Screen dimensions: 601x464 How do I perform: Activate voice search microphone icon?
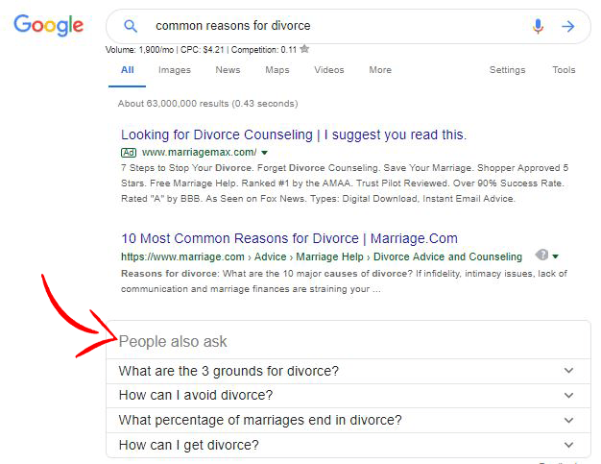[538, 26]
